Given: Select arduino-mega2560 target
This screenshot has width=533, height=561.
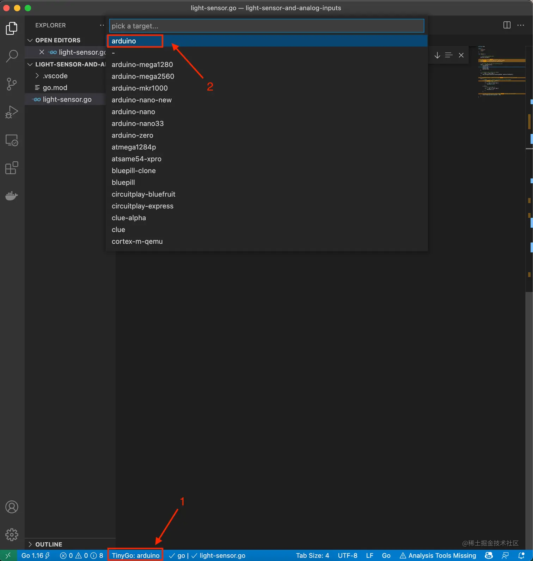Looking at the screenshot, I should click(x=267, y=76).
